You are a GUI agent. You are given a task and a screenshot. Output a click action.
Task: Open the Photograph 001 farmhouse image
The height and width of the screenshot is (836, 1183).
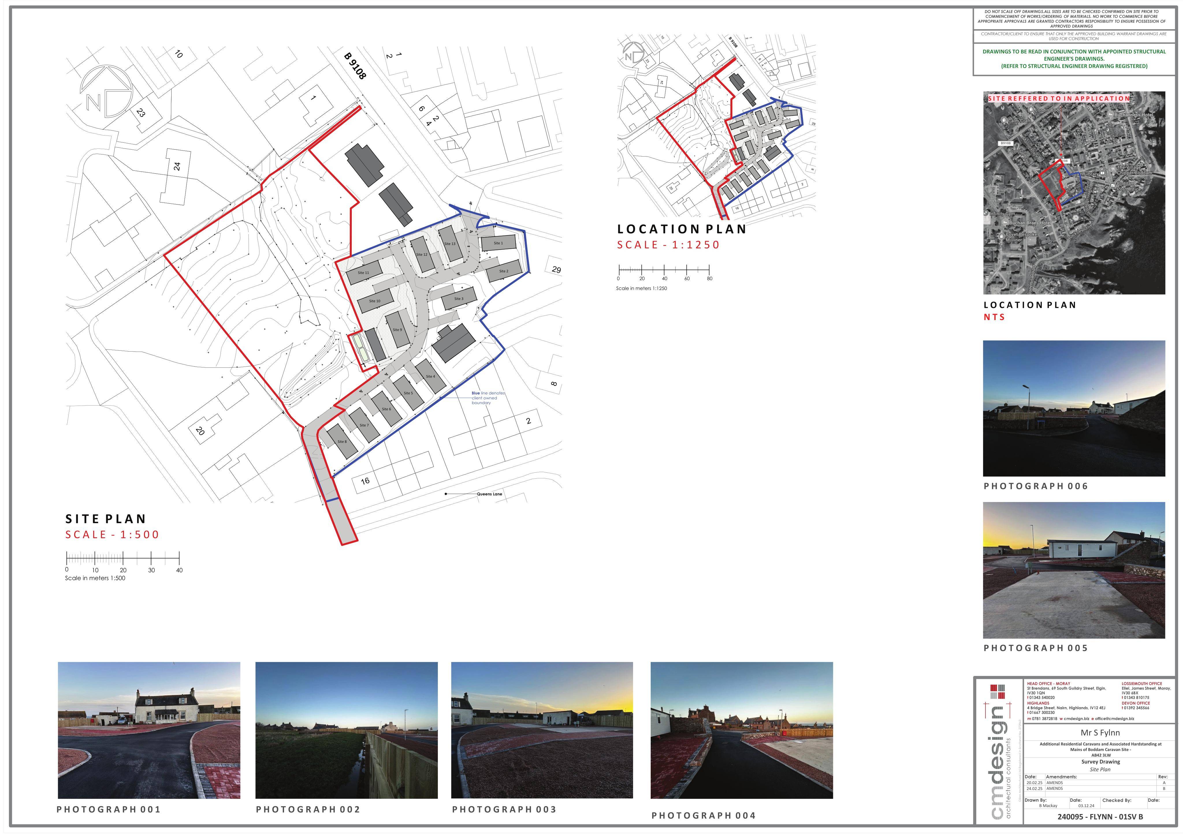[x=149, y=730]
